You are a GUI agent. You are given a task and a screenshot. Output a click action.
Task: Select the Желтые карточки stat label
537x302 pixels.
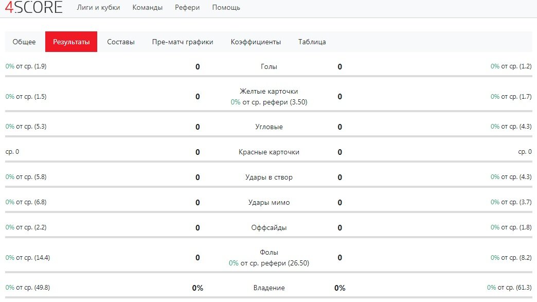click(x=268, y=92)
